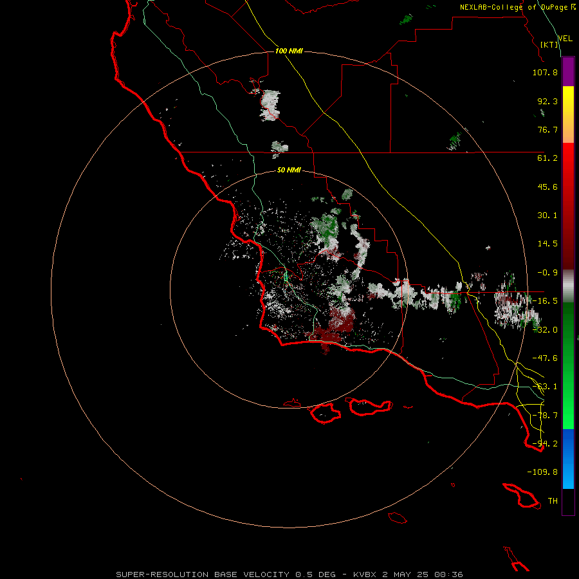This screenshot has width=579, height=579.
Task: Pick the gray near-zero segment of the velocity scale
Action: (568, 286)
